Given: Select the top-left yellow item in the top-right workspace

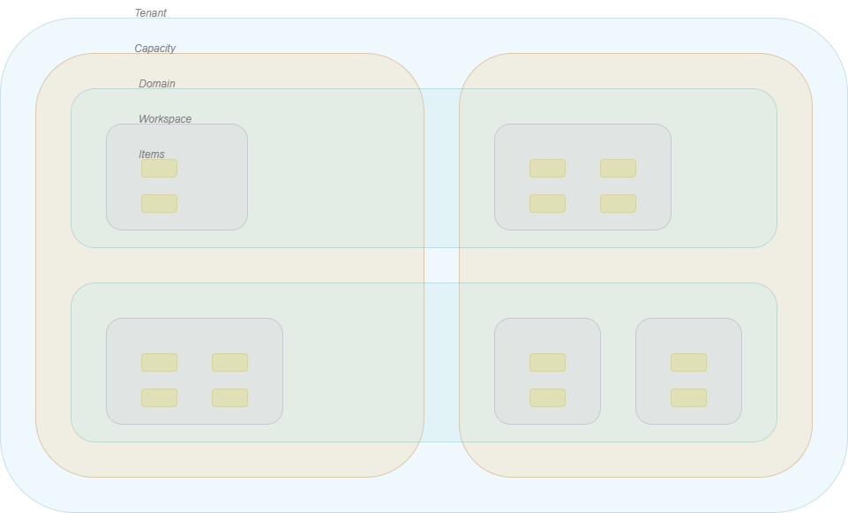Looking at the screenshot, I should click(x=548, y=167).
